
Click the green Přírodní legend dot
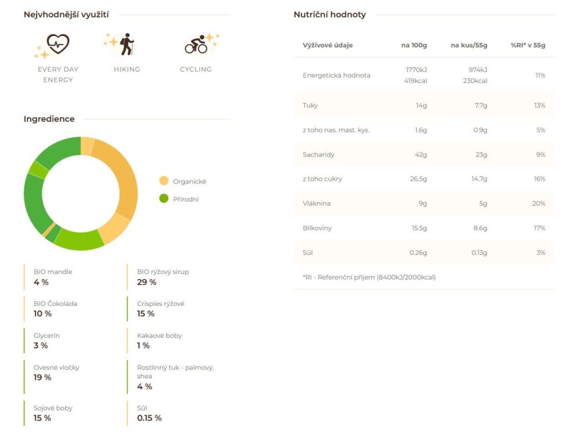pyautogui.click(x=164, y=198)
